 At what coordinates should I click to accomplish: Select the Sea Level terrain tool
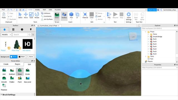click(28, 79)
